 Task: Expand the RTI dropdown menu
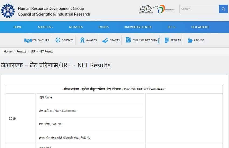pyautogui.click(x=171, y=27)
